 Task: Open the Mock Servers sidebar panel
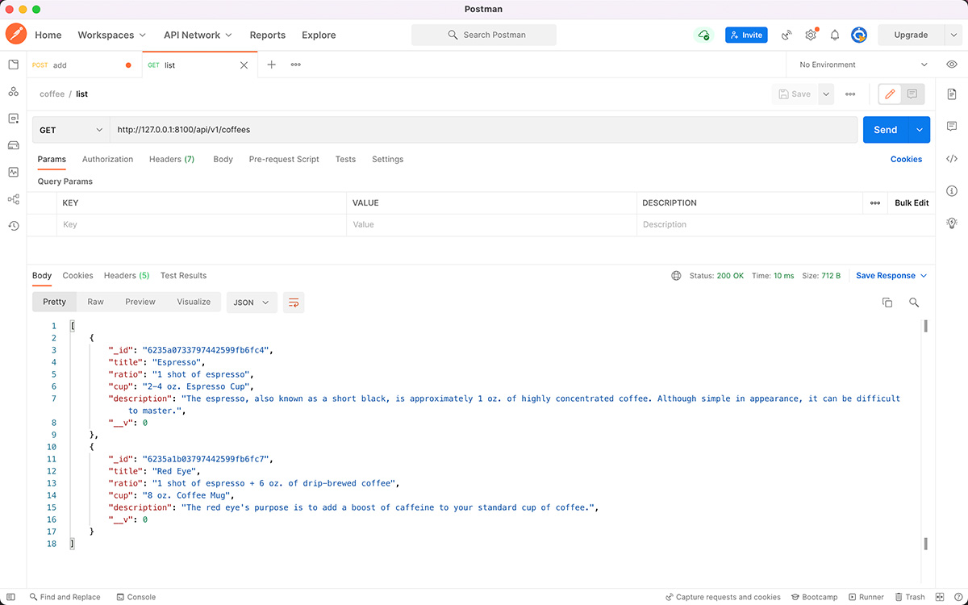(x=13, y=145)
